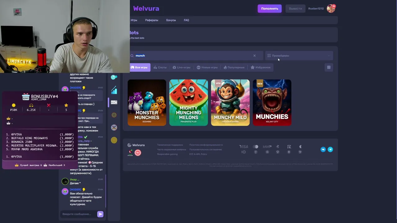
Task: Click the purple send message button
Action: (x=100, y=214)
